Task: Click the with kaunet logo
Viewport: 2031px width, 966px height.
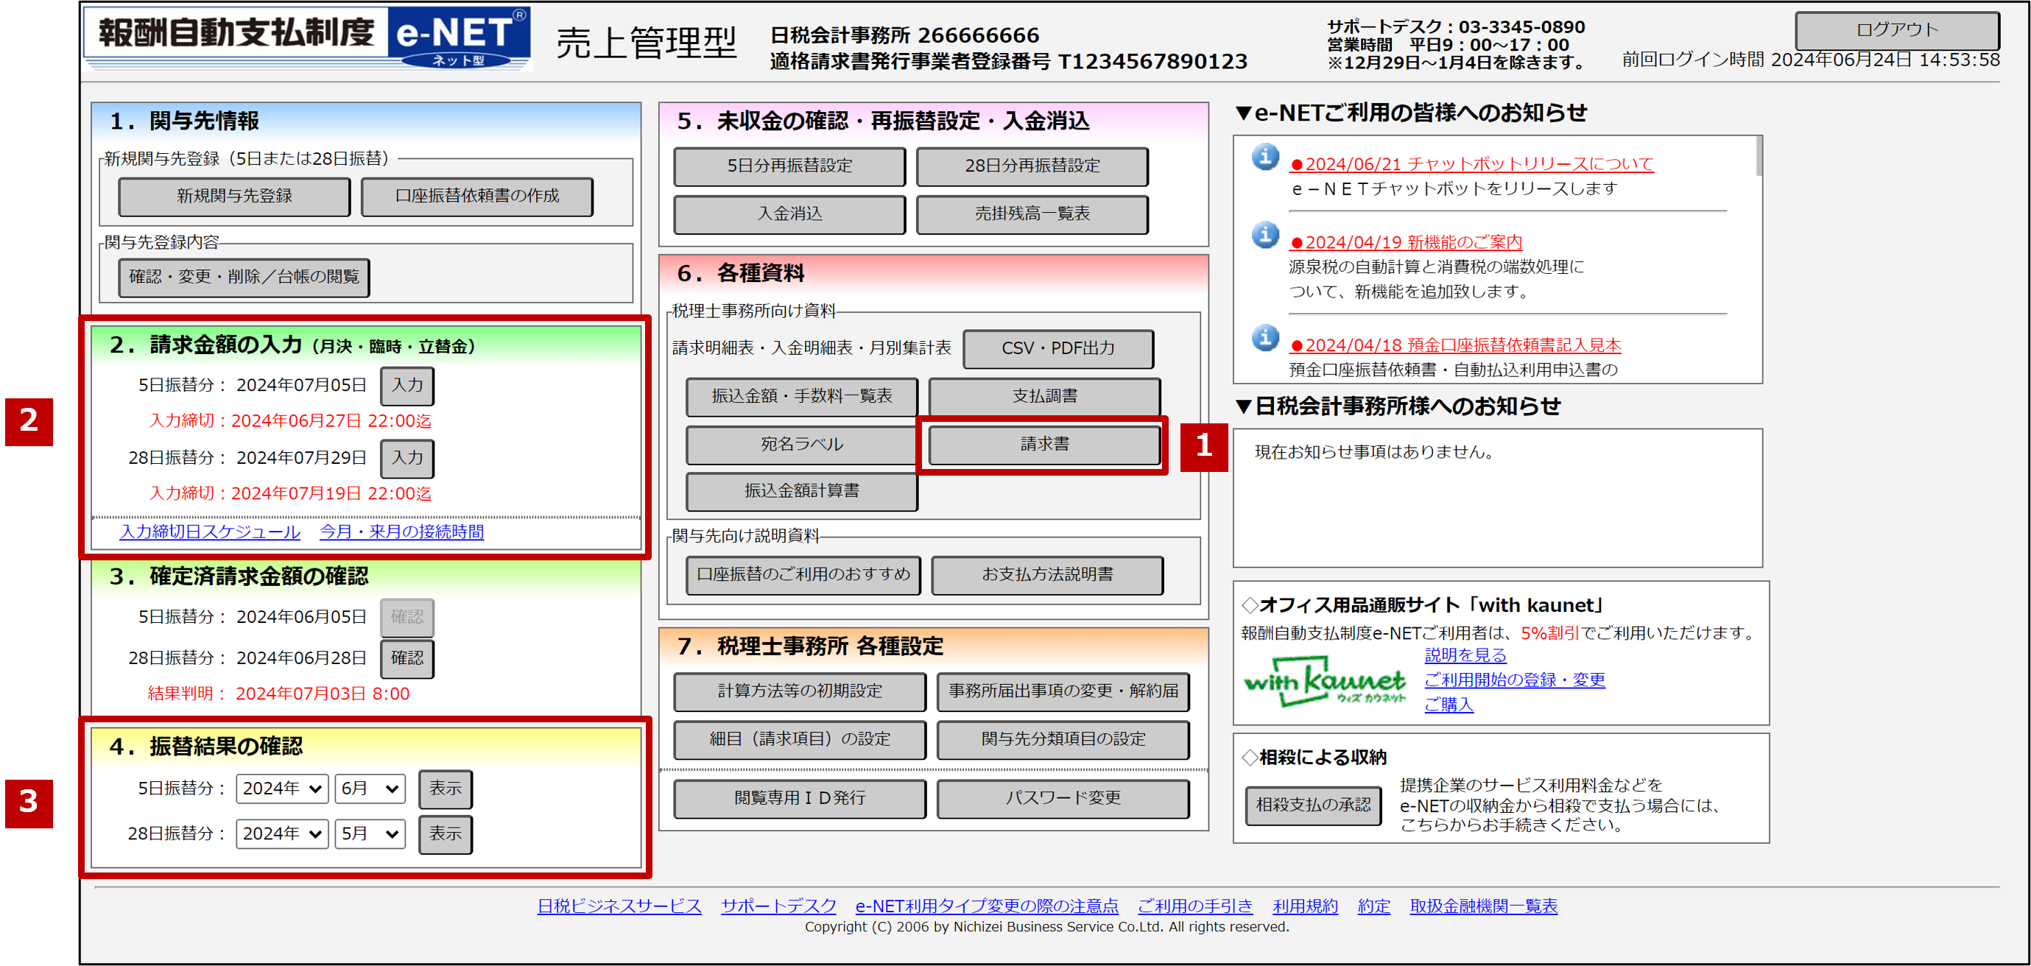Action: click(x=1324, y=681)
